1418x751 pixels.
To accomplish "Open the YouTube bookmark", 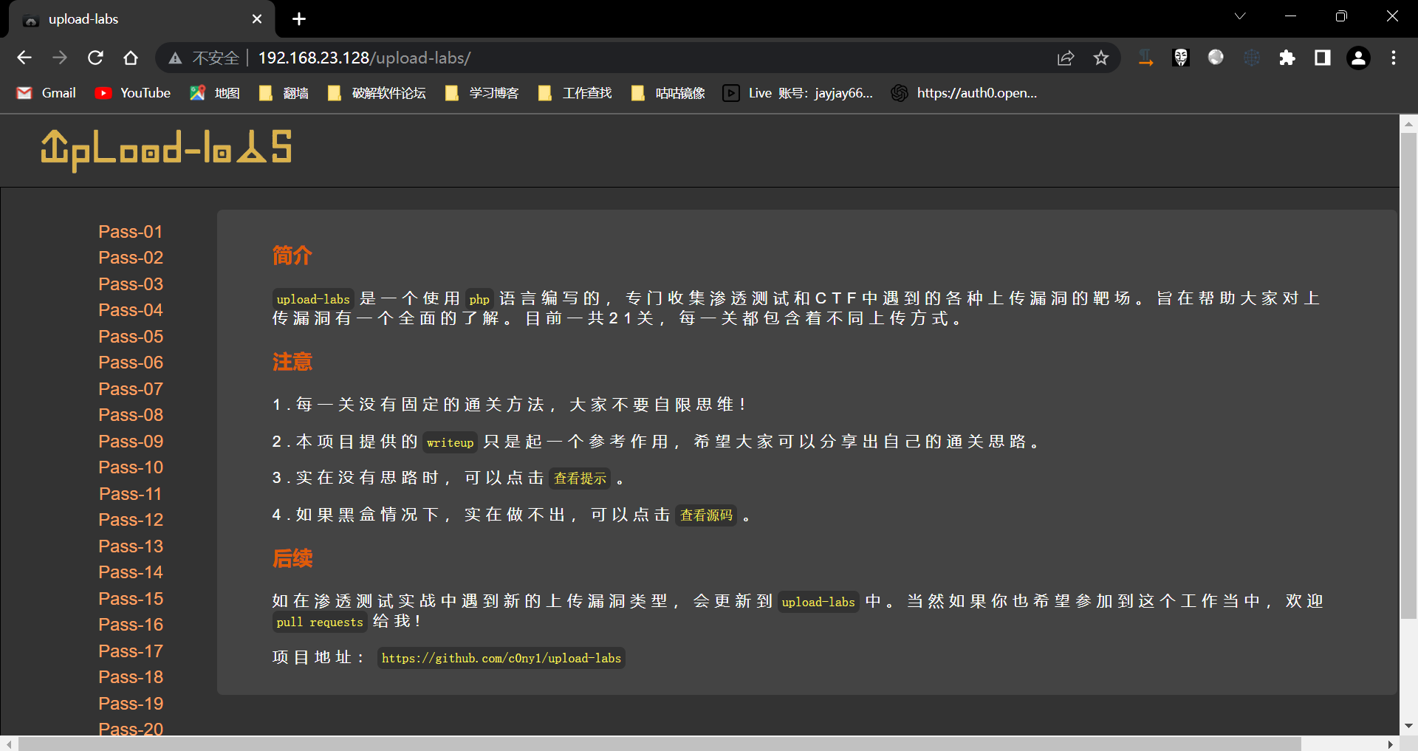I will coord(133,93).
